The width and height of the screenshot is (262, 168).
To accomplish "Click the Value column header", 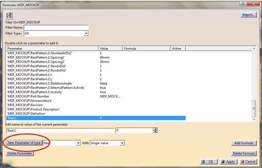I will coord(110,49).
